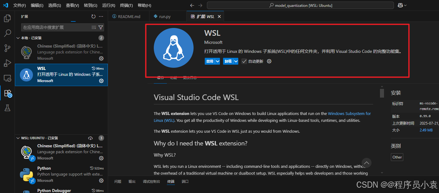
Task: Open extensions view more actions (...)
Action: click(101, 16)
